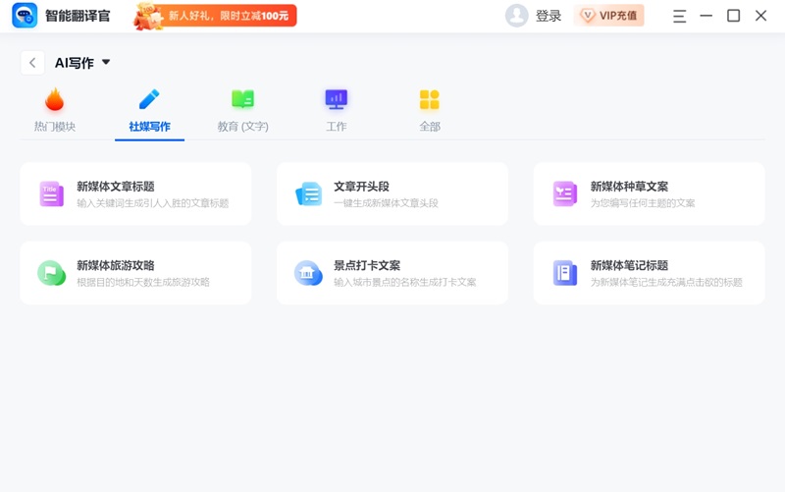Viewport: 785px width, 492px height.
Task: Switch to the 热门模块 tab label
Action: pos(55,127)
